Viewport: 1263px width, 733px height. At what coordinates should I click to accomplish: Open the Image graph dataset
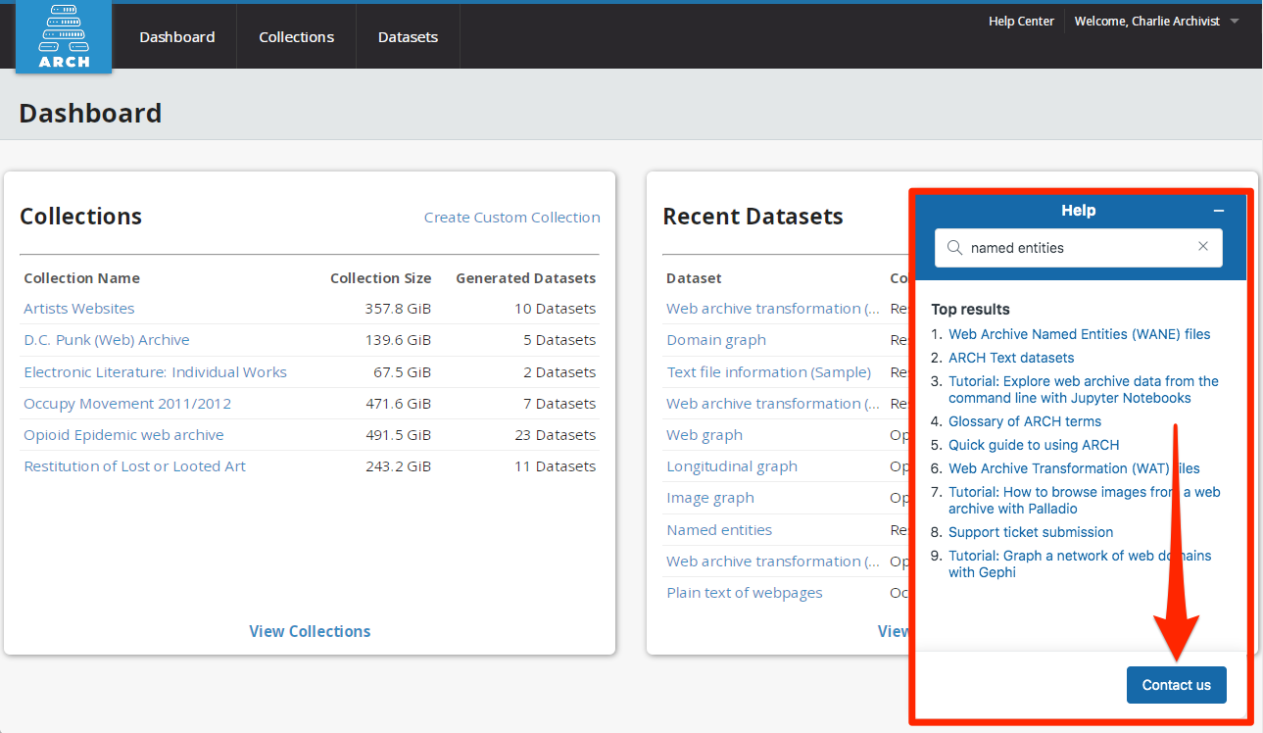[x=710, y=498]
